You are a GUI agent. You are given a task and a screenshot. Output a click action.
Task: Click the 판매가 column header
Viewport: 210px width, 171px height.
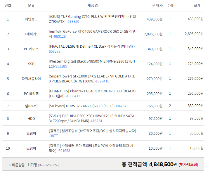click(x=157, y=6)
